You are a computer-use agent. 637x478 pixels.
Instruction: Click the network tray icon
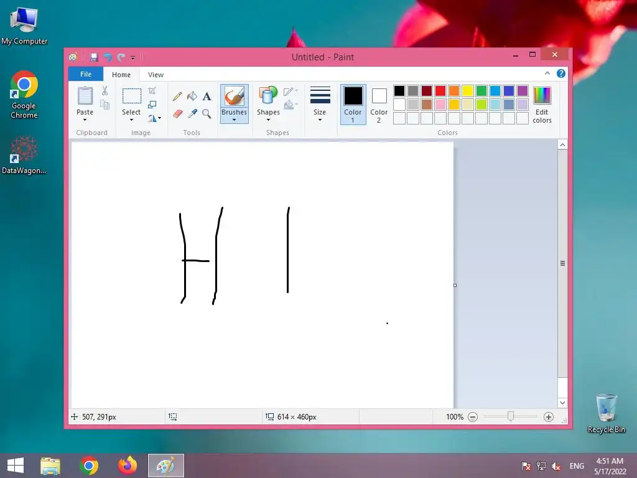tap(541, 466)
